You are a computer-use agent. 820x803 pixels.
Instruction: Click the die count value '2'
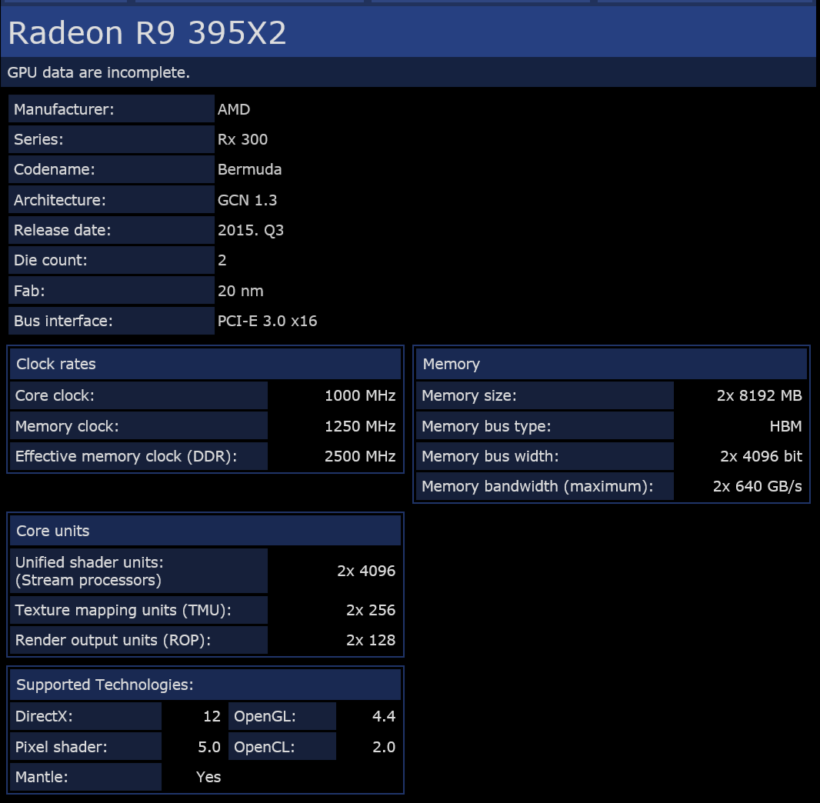click(222, 260)
